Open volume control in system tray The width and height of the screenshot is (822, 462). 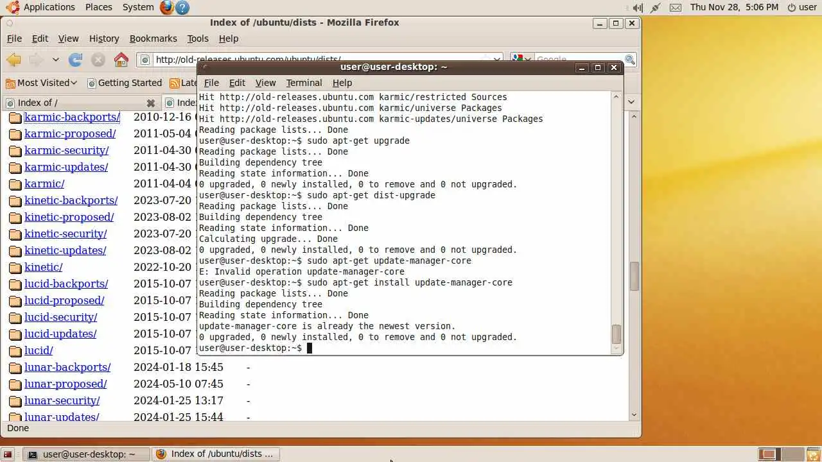[637, 8]
